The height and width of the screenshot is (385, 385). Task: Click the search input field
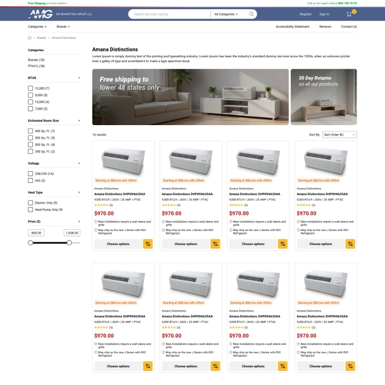tap(168, 14)
